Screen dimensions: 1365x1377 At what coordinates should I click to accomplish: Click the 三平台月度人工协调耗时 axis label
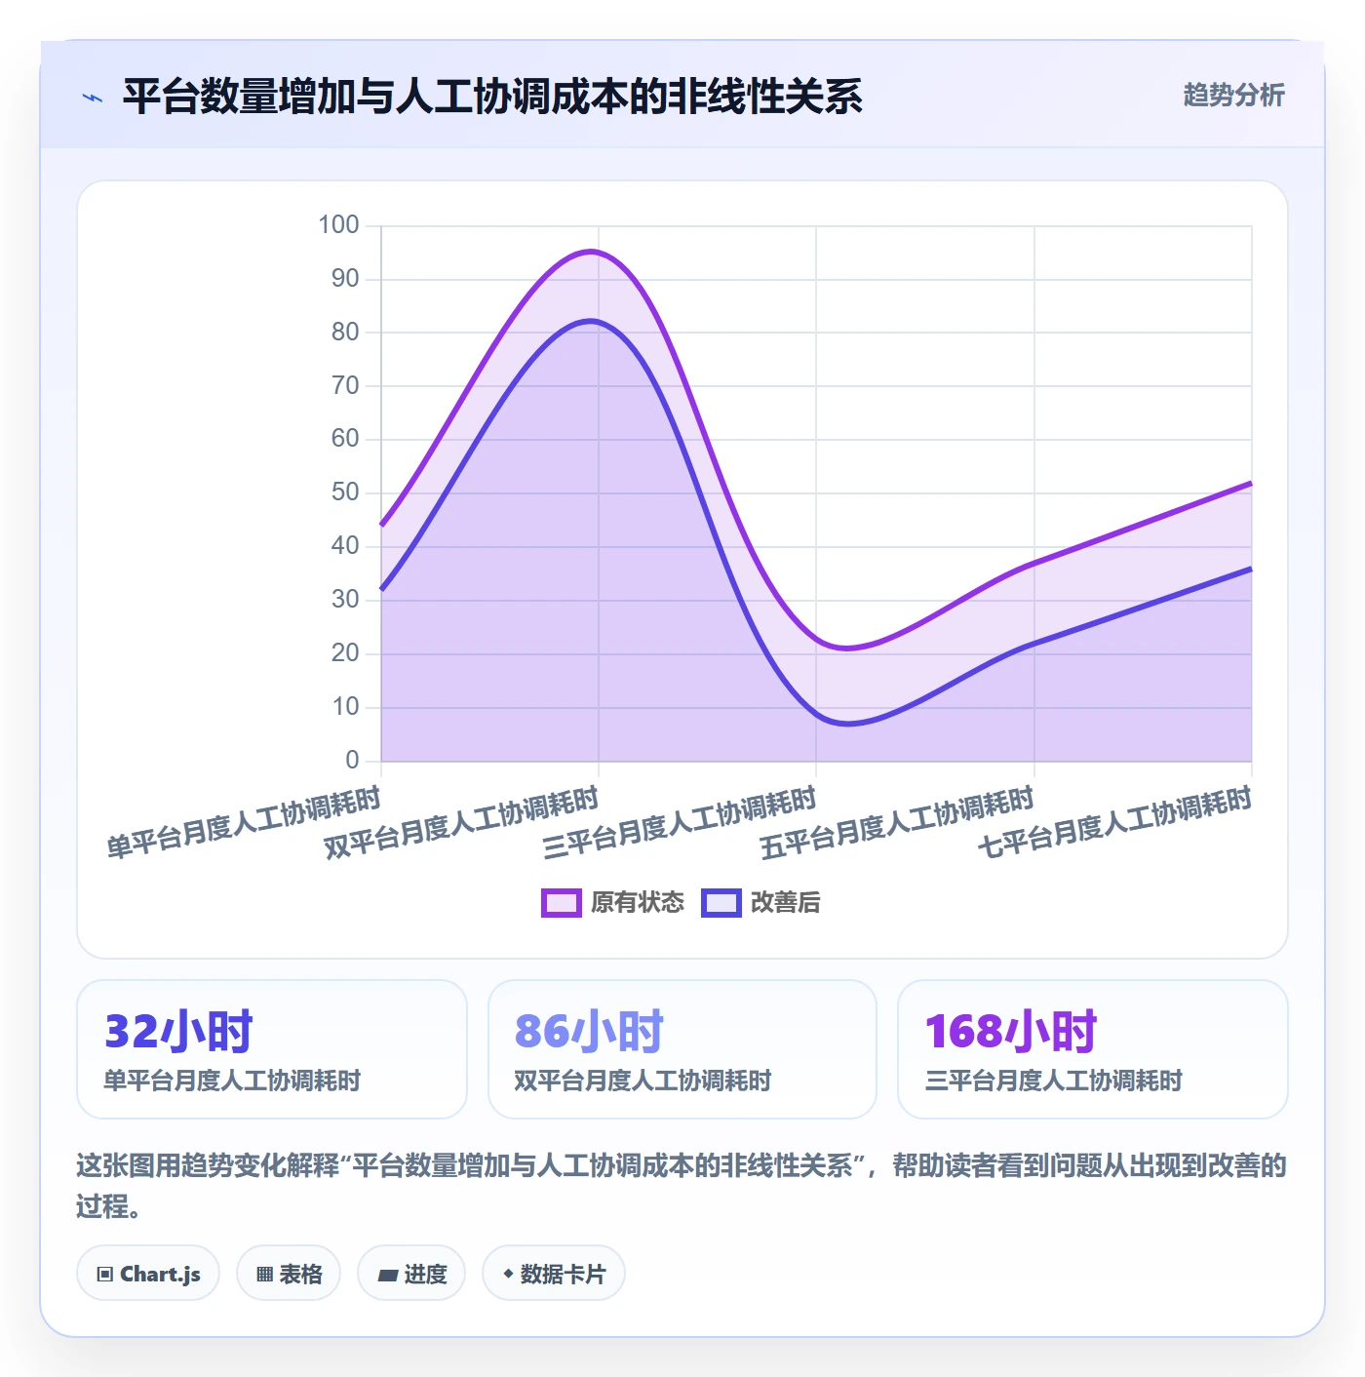tap(680, 824)
